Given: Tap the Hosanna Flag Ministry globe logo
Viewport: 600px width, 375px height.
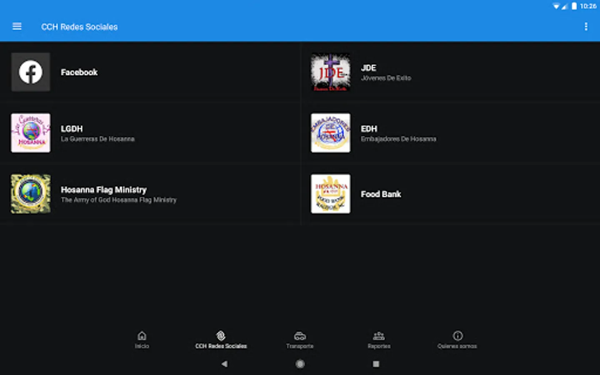Looking at the screenshot, I should [x=30, y=193].
